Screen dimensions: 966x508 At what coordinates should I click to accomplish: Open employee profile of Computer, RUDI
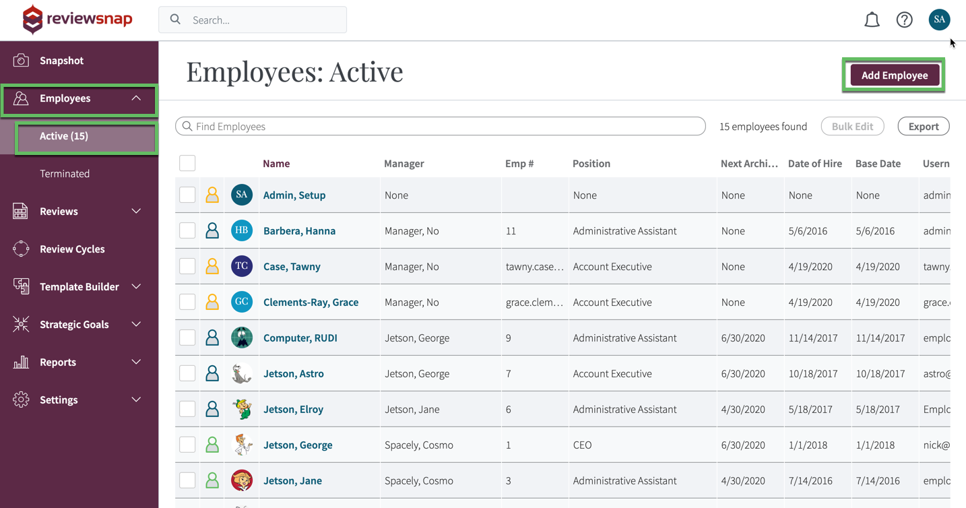[300, 338]
